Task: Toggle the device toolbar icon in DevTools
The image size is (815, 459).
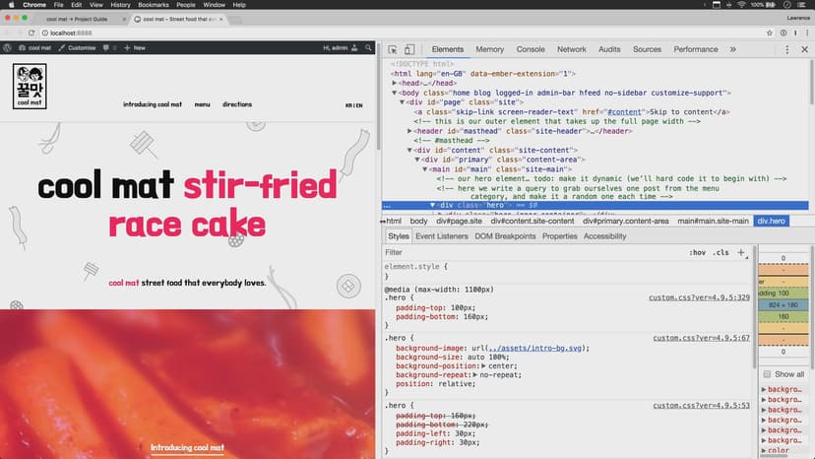Action: (410, 49)
